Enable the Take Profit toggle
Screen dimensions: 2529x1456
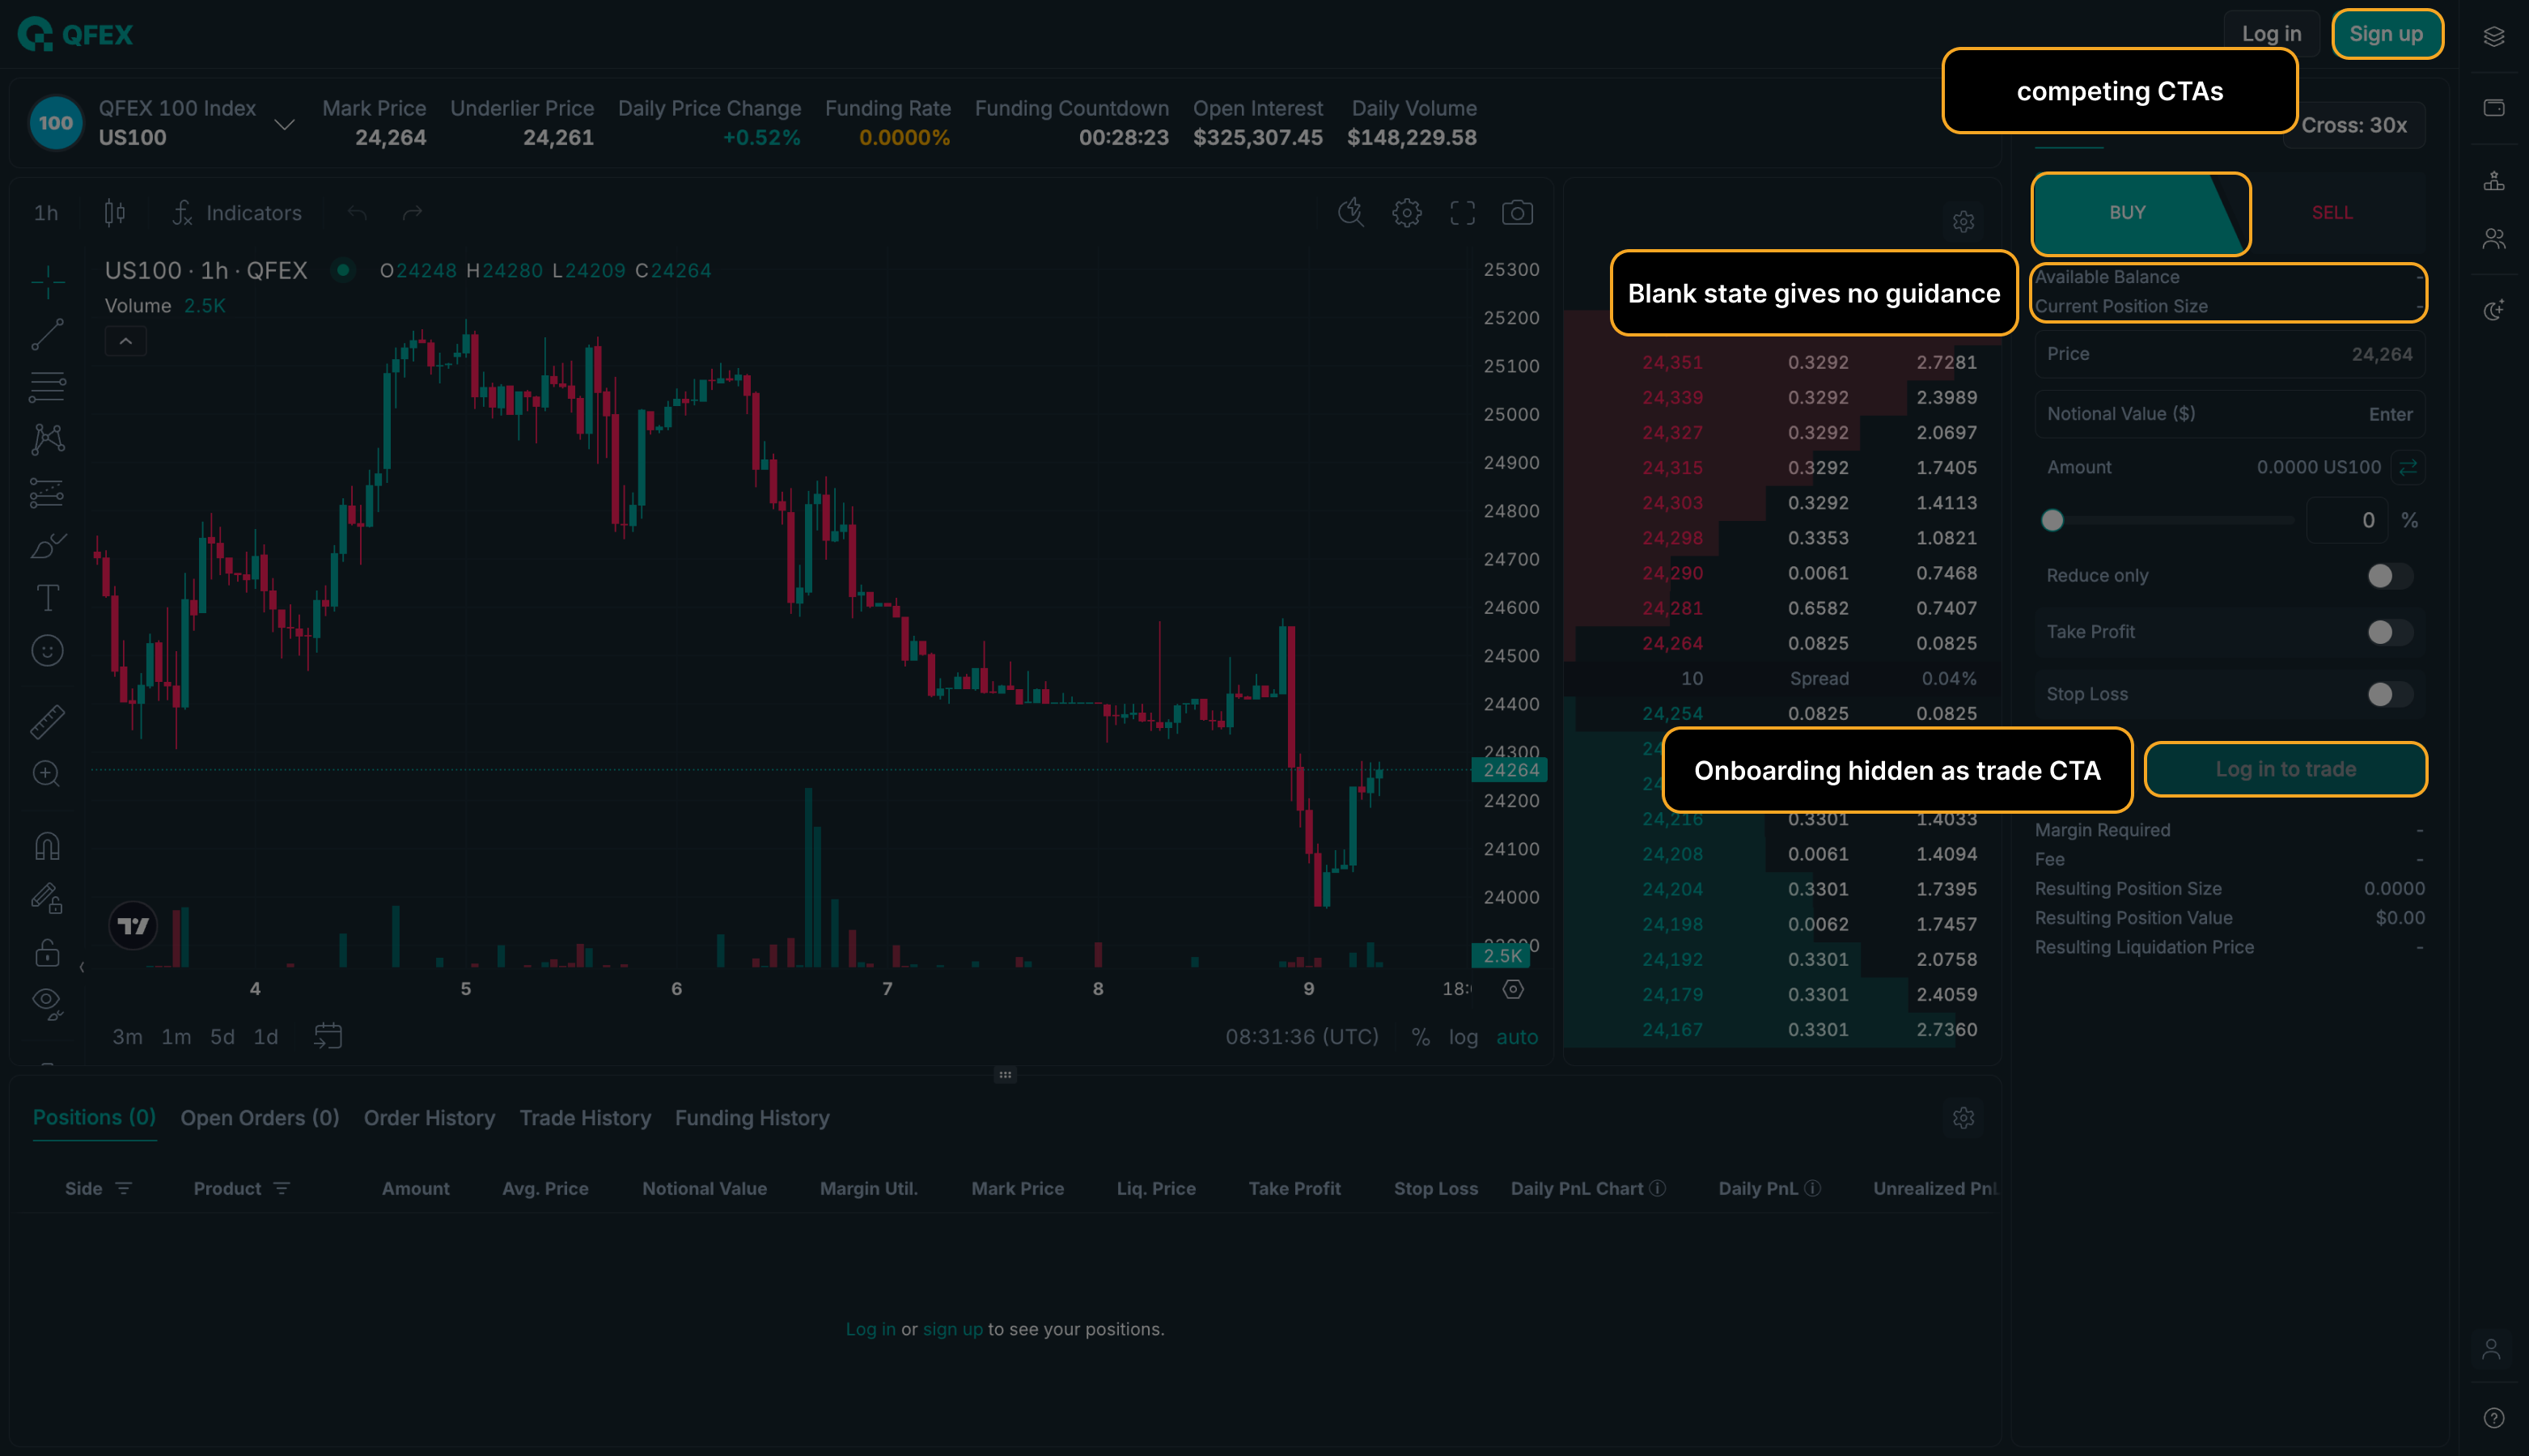2388,632
